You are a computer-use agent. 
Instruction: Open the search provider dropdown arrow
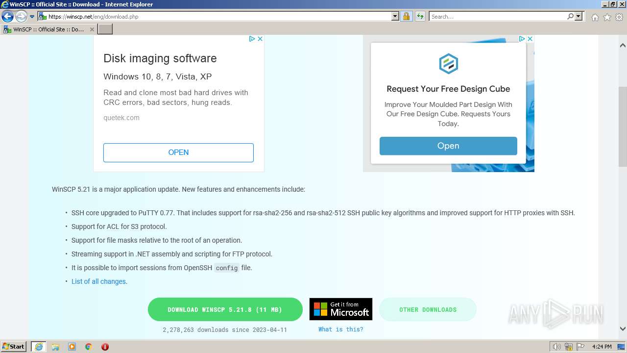[579, 17]
